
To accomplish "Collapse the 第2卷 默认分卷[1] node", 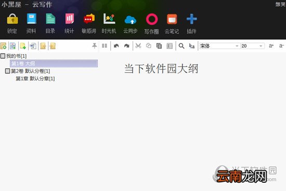I will 7,71.
